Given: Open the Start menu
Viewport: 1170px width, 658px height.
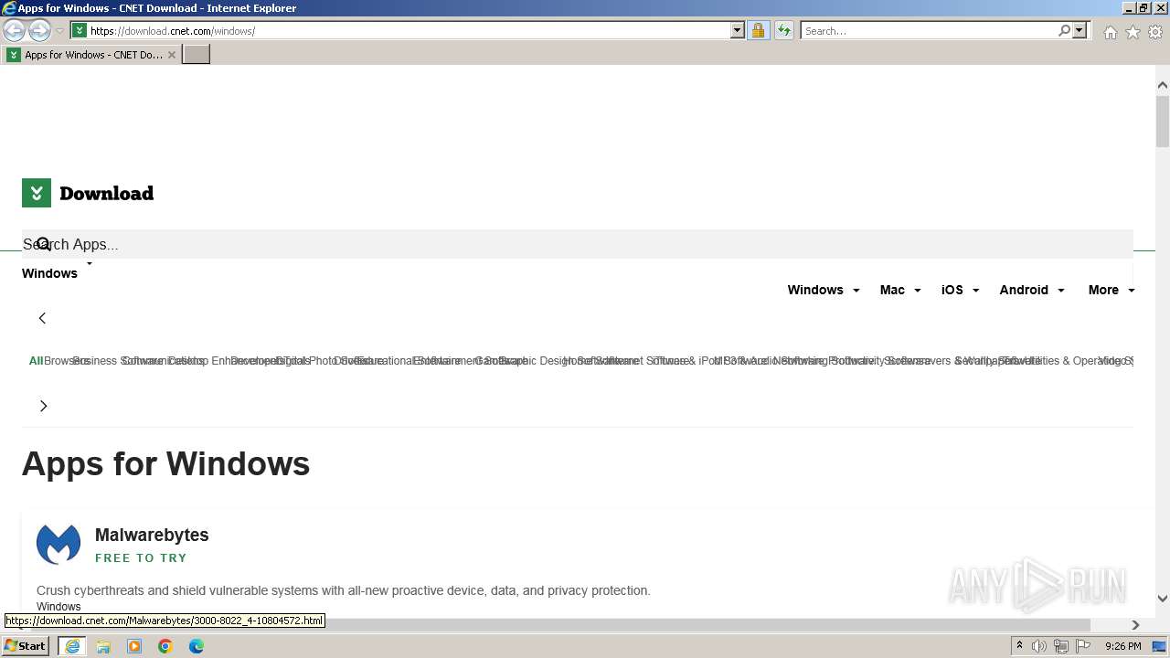Looking at the screenshot, I should [x=26, y=646].
